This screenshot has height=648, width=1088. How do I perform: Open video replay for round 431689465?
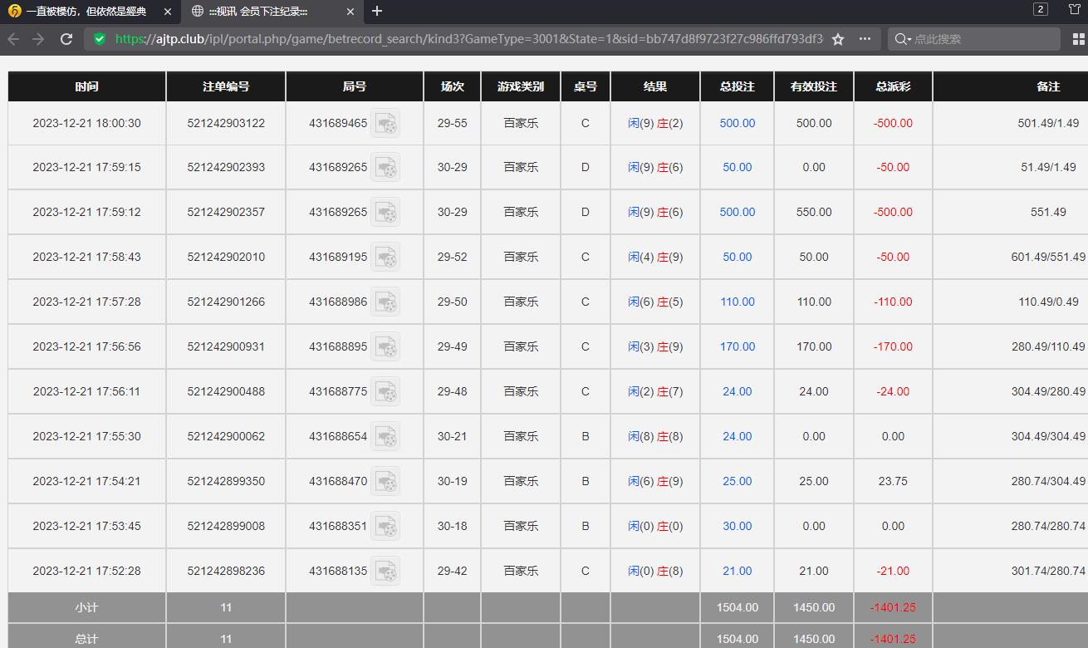[385, 123]
